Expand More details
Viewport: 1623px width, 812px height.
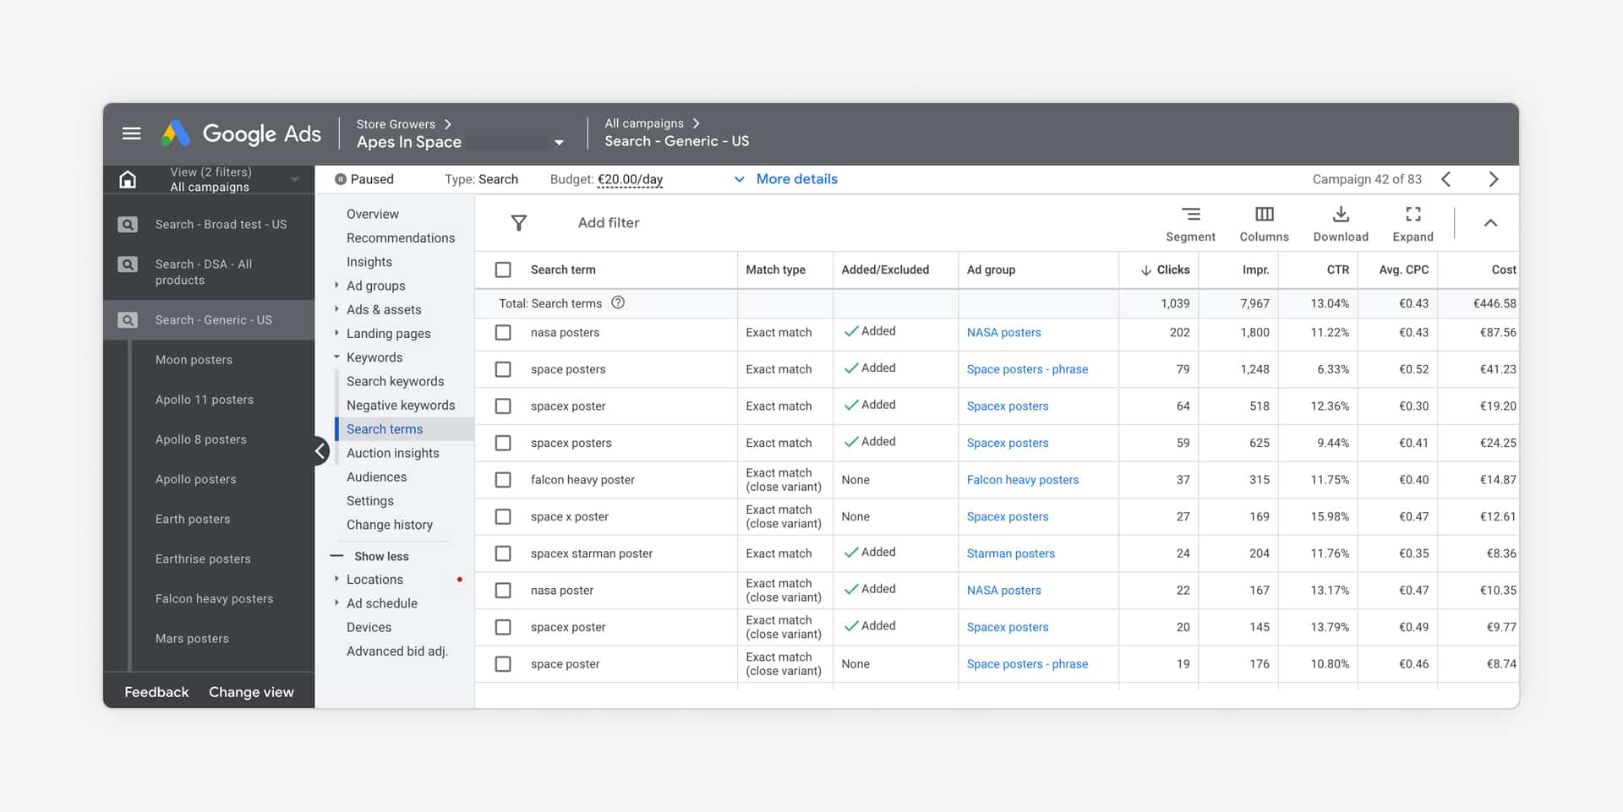coord(786,179)
